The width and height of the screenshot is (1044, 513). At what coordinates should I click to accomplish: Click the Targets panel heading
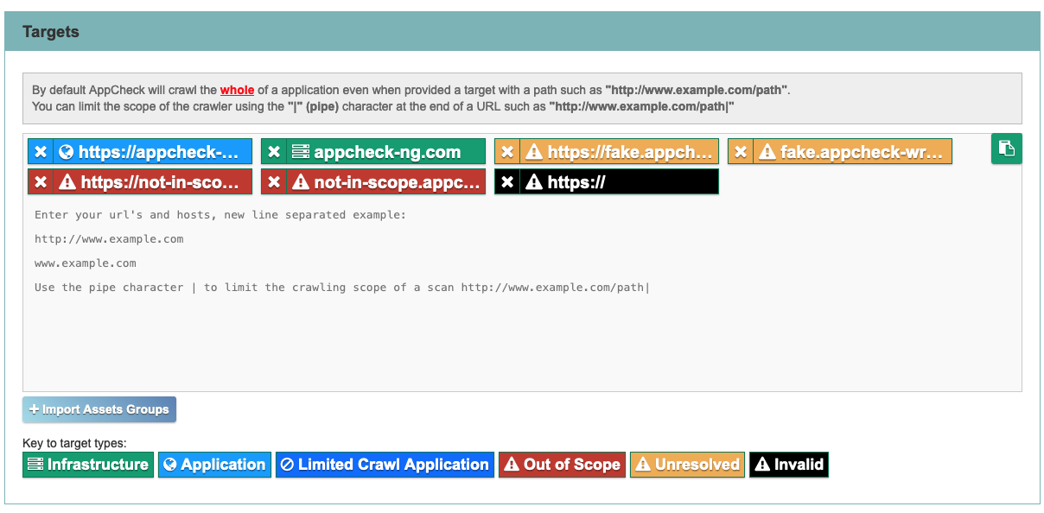point(51,32)
